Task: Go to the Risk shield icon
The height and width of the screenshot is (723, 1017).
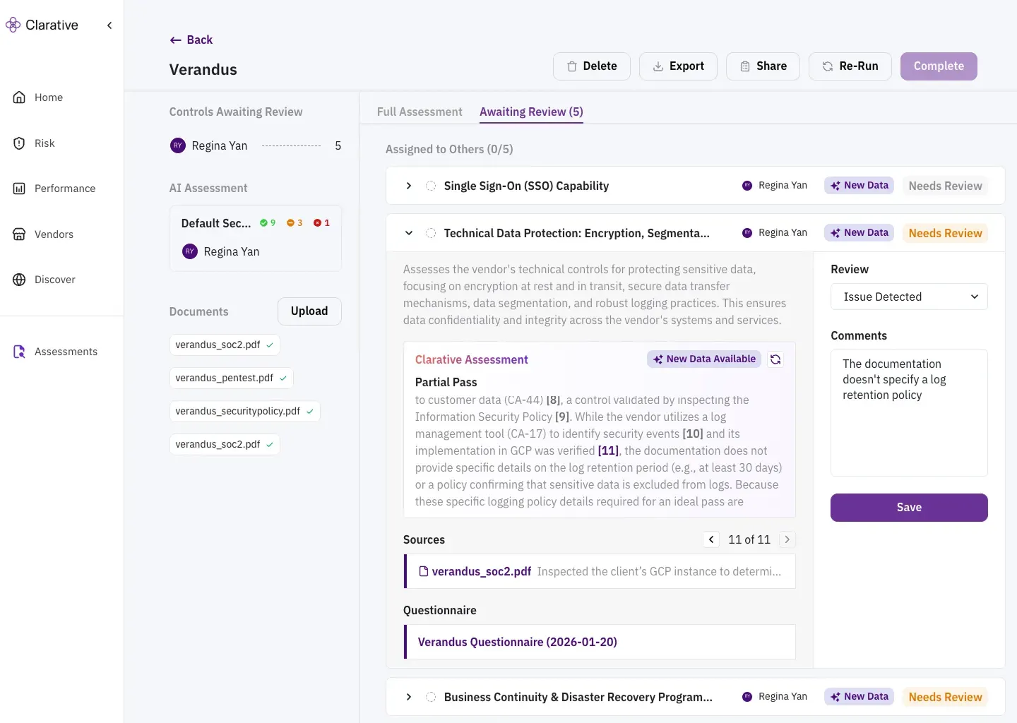Action: pyautogui.click(x=19, y=143)
